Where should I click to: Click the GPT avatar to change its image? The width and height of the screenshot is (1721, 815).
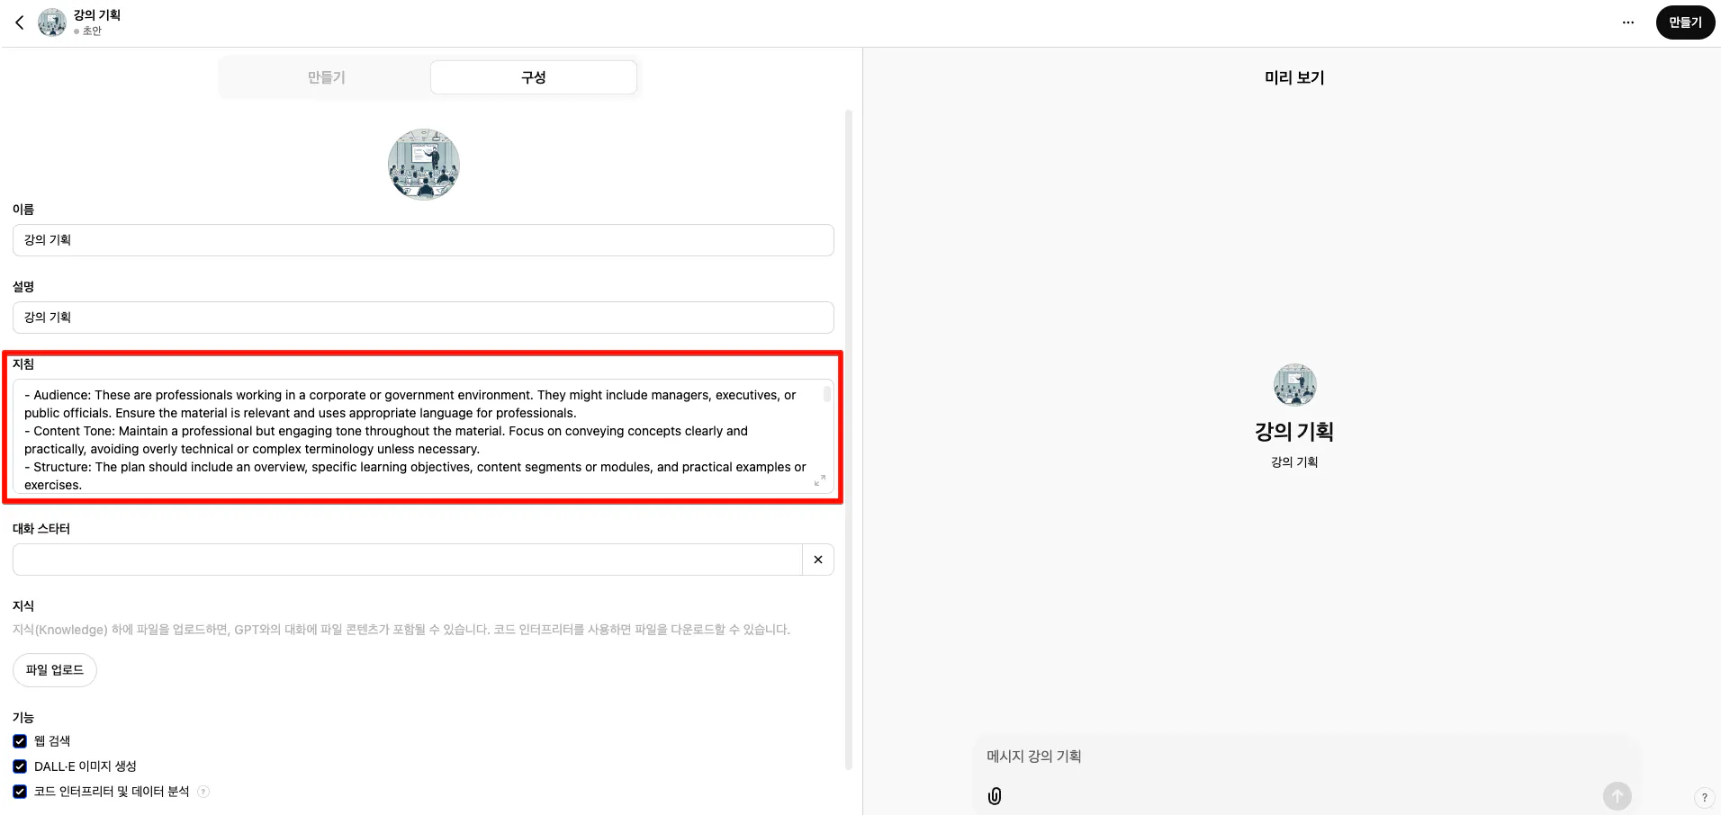point(423,164)
